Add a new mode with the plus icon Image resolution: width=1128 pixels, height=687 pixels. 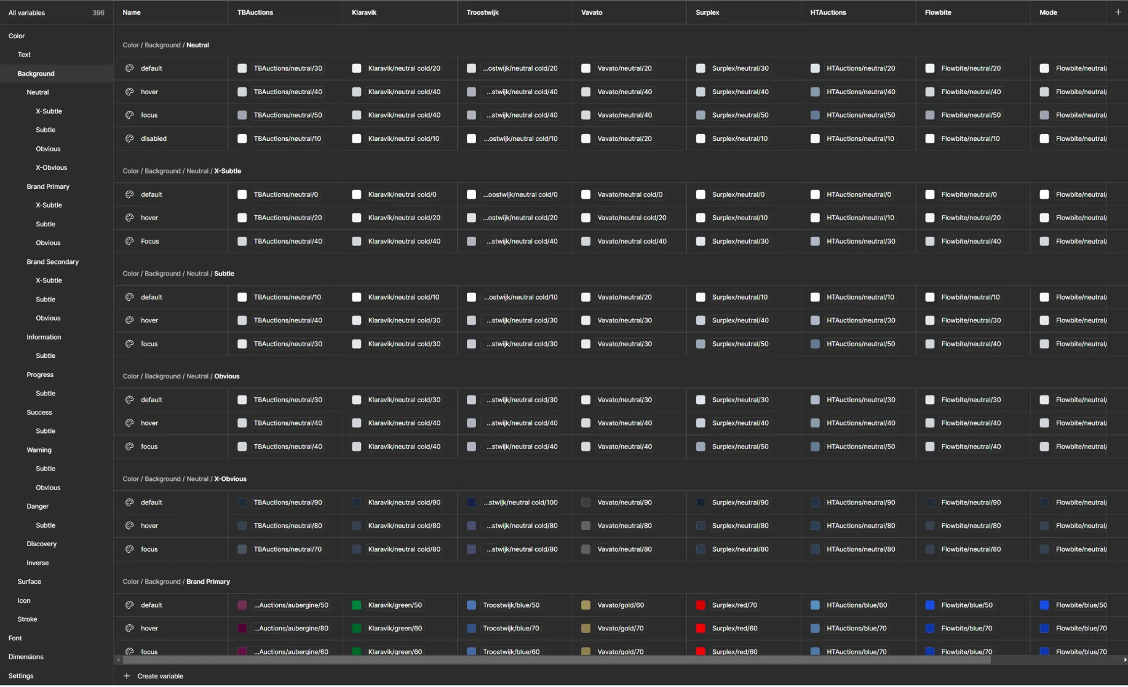pos(1118,12)
